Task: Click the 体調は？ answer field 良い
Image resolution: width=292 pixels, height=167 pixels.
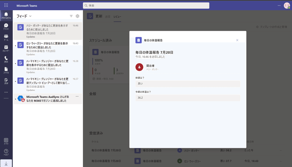Action: pos(188,84)
